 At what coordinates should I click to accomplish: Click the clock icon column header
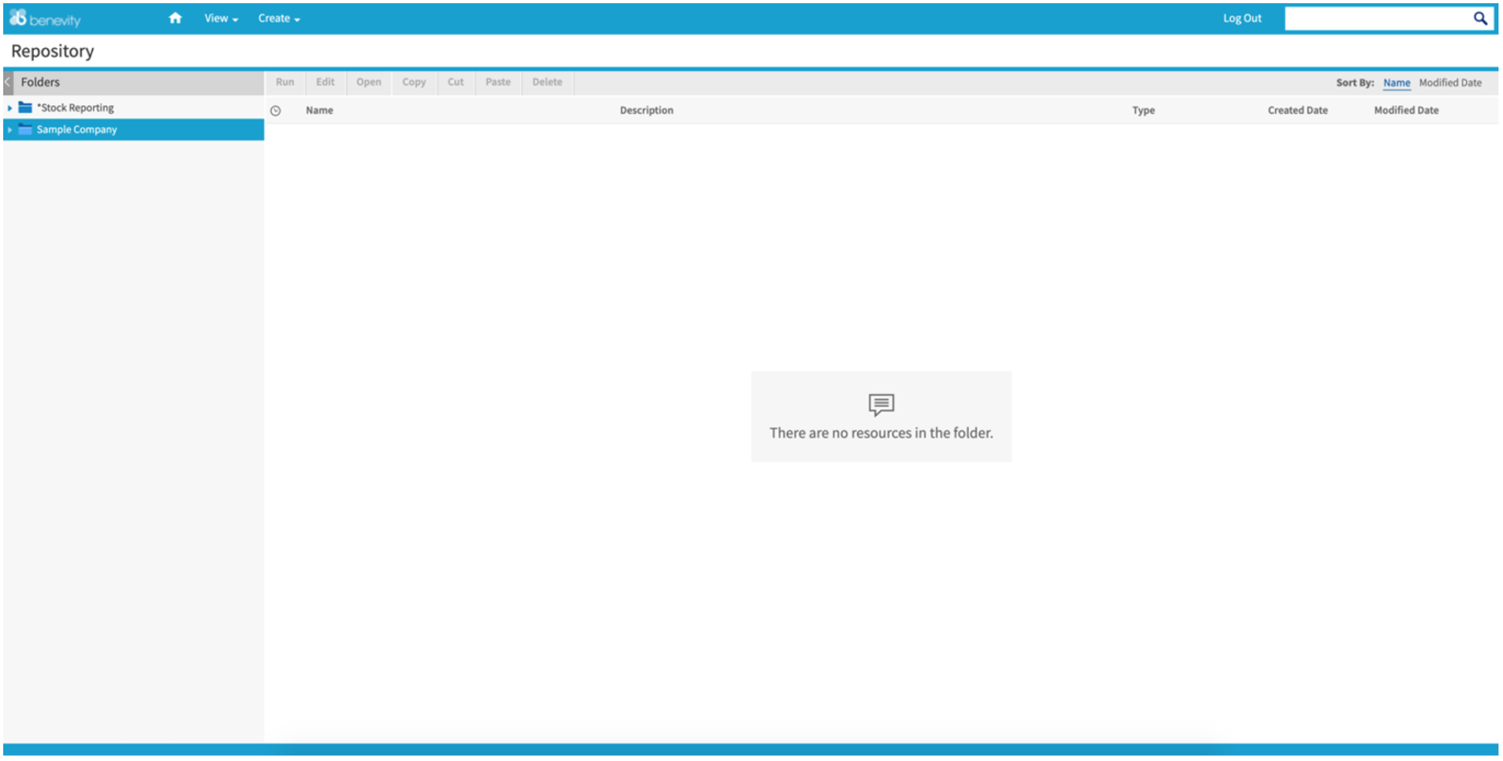coord(276,110)
